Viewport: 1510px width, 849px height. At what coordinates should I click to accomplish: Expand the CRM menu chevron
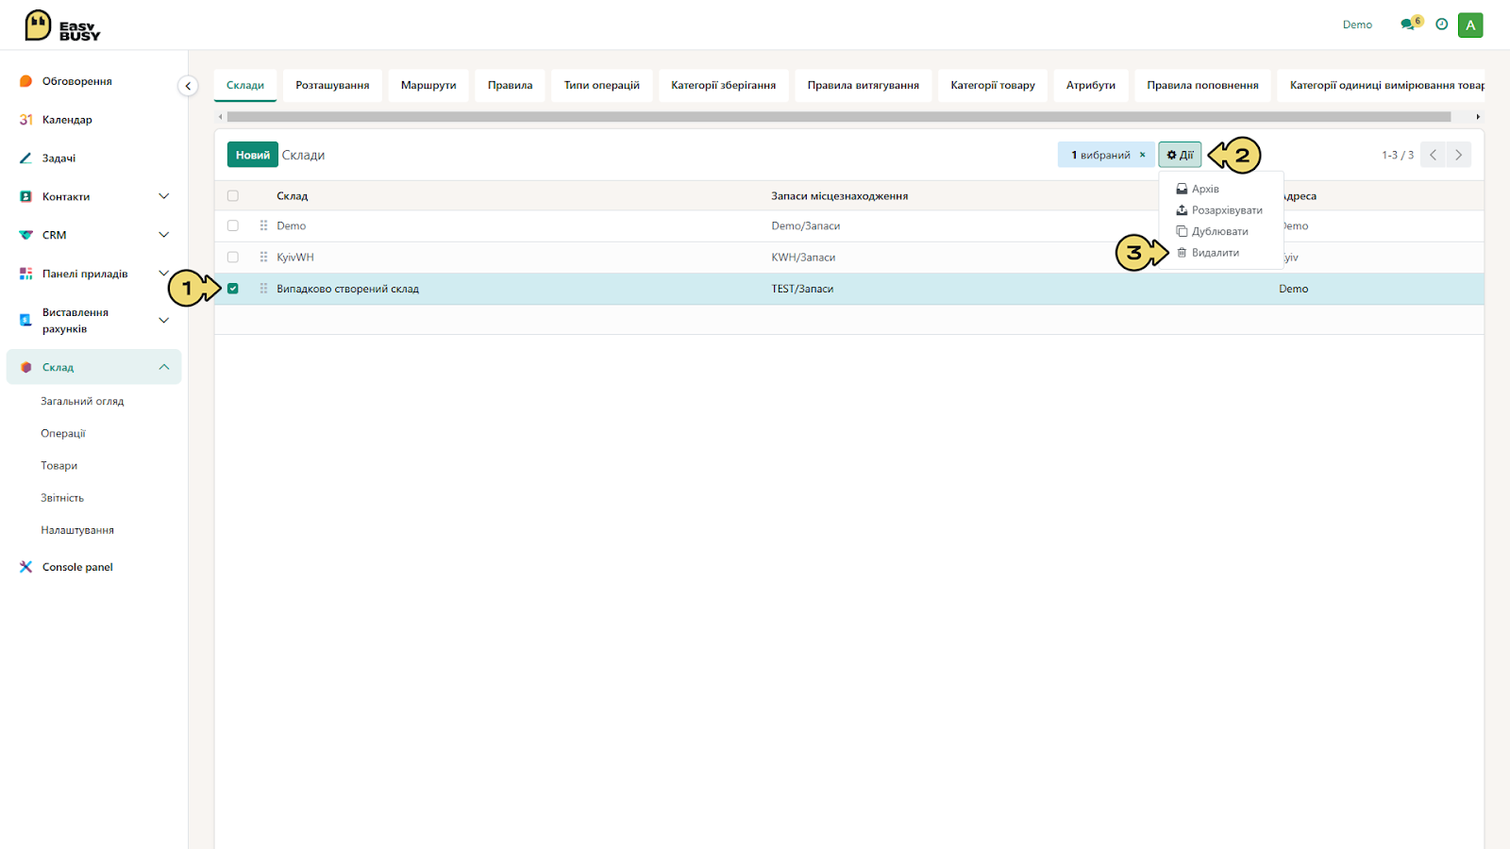(x=163, y=235)
